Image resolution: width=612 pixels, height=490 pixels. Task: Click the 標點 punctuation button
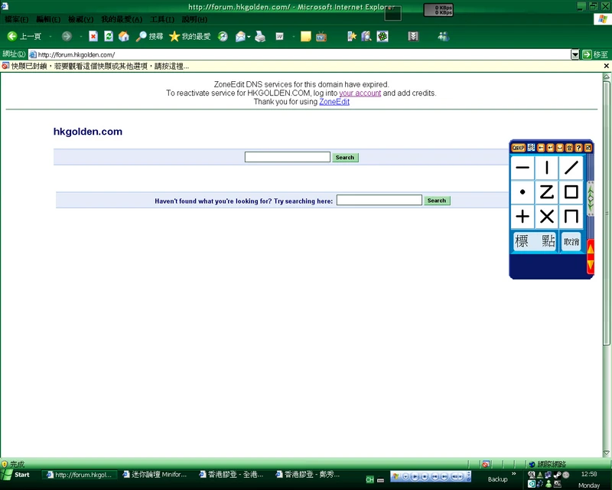click(x=535, y=241)
